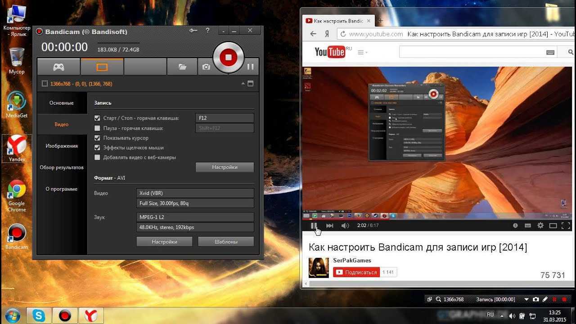The width and height of the screenshot is (576, 324).
Task: Open a new browser tab
Action: tap(381, 21)
